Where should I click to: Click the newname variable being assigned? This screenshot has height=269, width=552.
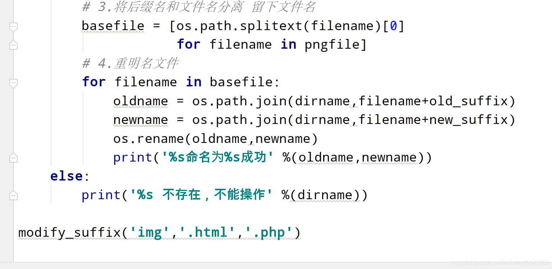point(140,120)
